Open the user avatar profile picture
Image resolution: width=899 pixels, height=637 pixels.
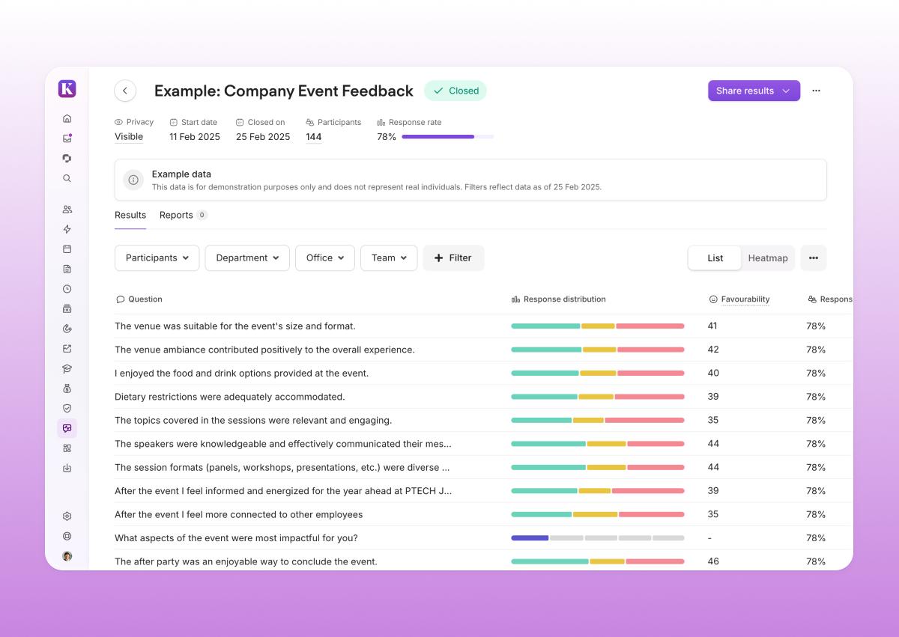coord(67,556)
